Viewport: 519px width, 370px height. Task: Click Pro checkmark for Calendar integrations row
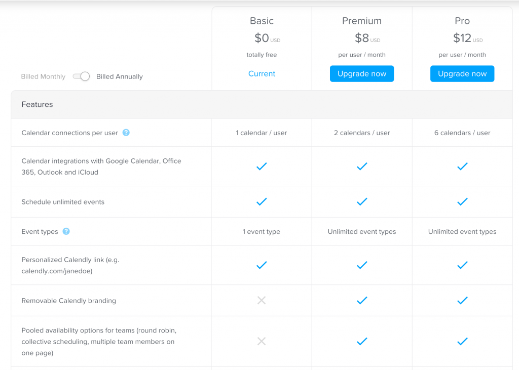click(462, 167)
